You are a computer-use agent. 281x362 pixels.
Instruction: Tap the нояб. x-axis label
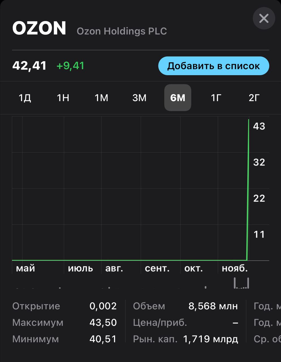(235, 268)
